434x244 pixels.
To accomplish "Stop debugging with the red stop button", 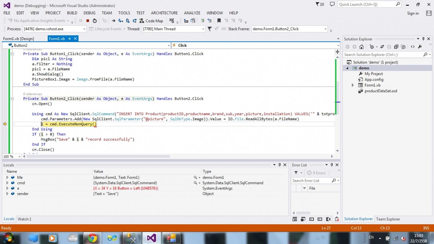I will [x=88, y=21].
